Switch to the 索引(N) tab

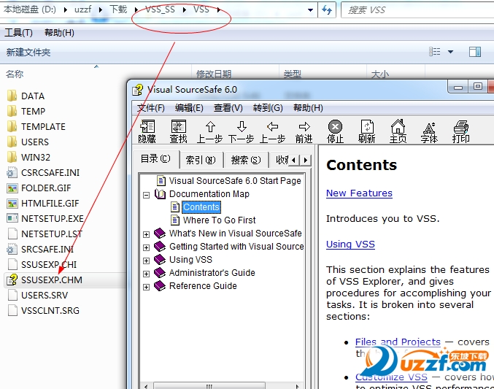(x=201, y=160)
